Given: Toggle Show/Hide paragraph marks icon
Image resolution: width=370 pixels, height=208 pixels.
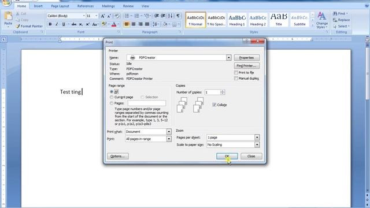Looking at the screenshot, I should click(x=178, y=16).
